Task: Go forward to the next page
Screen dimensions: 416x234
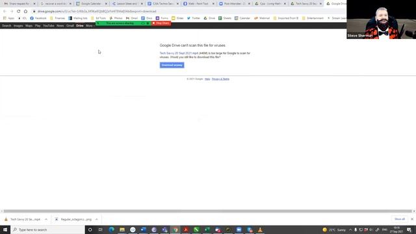Action: [x=12, y=12]
